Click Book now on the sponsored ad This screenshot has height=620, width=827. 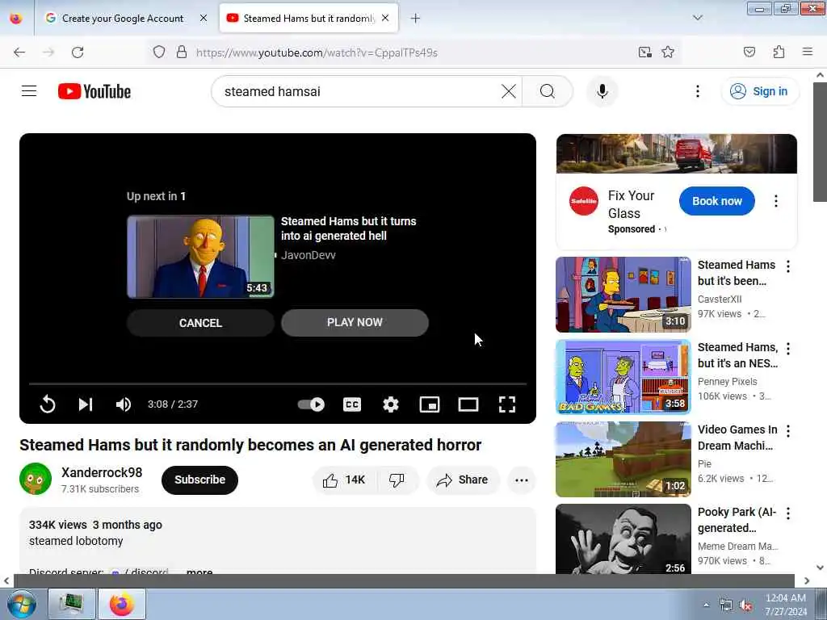pos(717,201)
